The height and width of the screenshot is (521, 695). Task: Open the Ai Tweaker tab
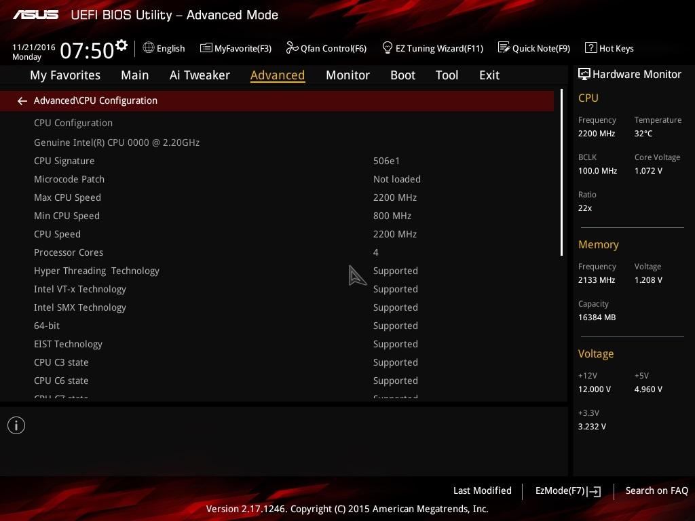coord(200,75)
